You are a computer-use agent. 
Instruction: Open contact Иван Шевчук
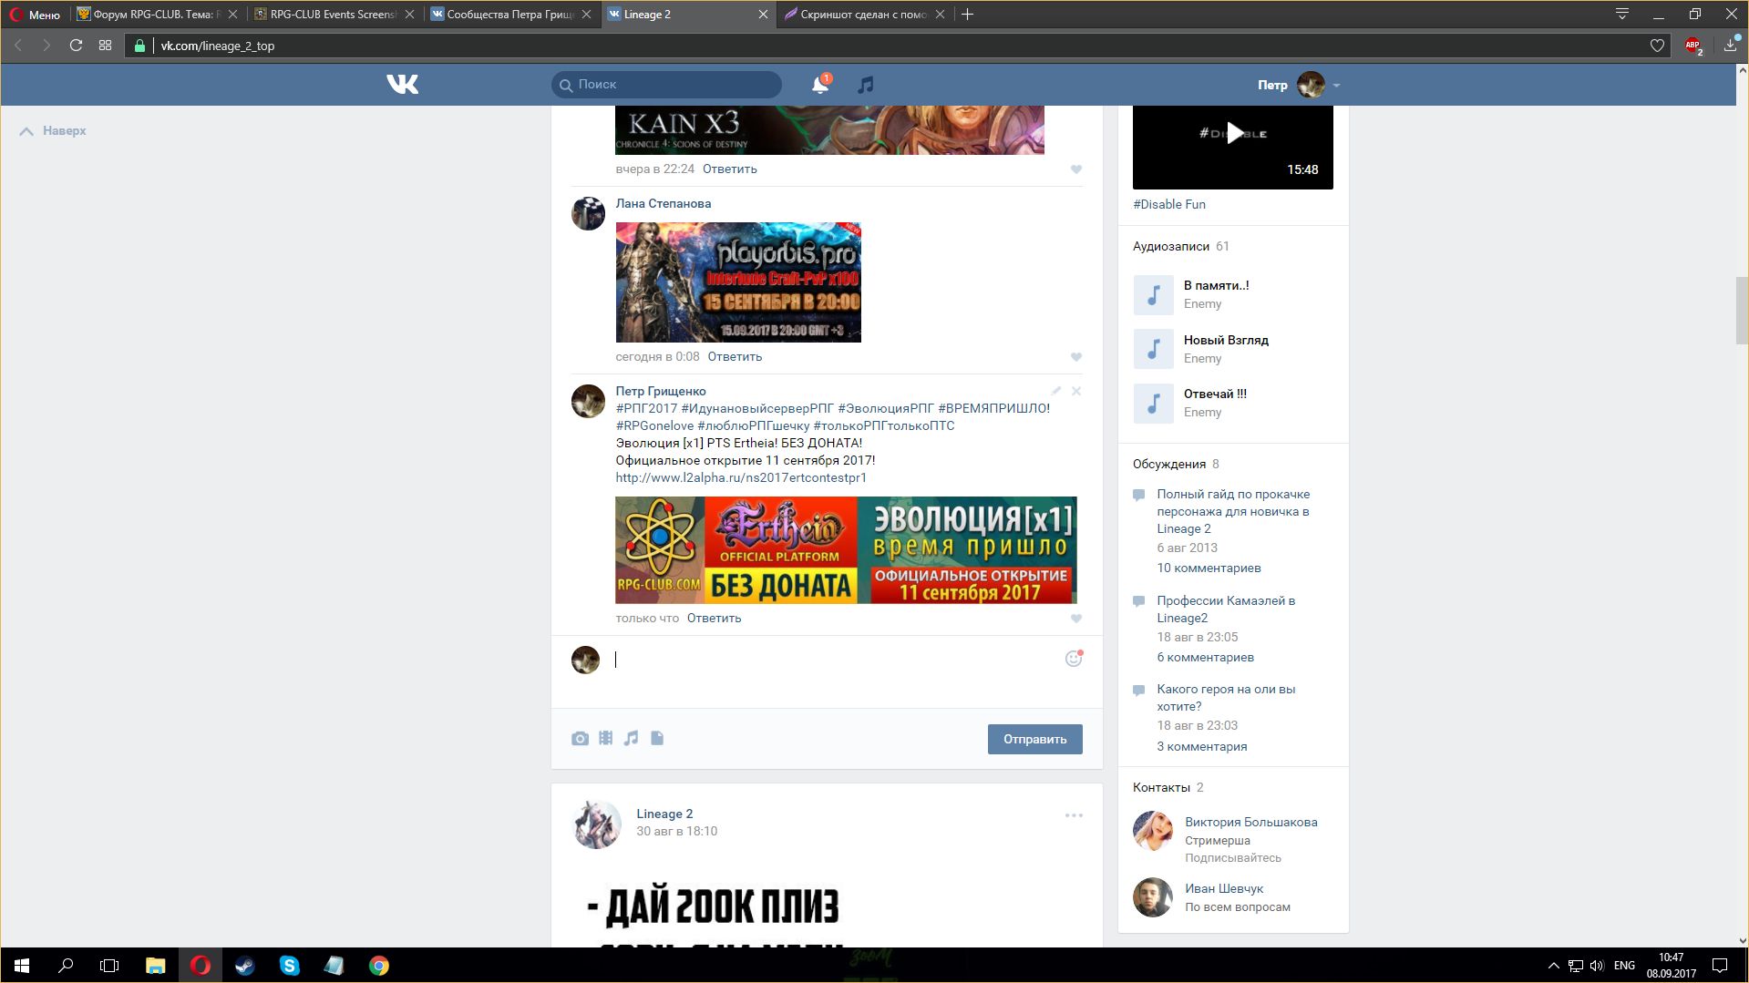(x=1224, y=889)
